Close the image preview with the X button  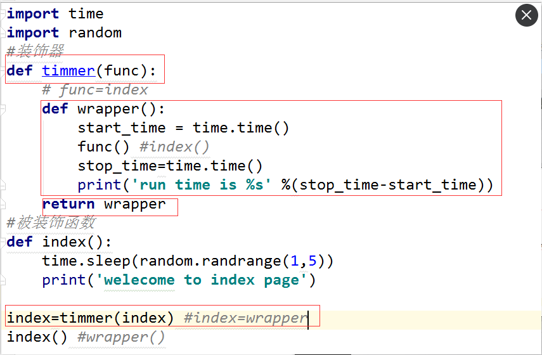pyautogui.click(x=526, y=15)
